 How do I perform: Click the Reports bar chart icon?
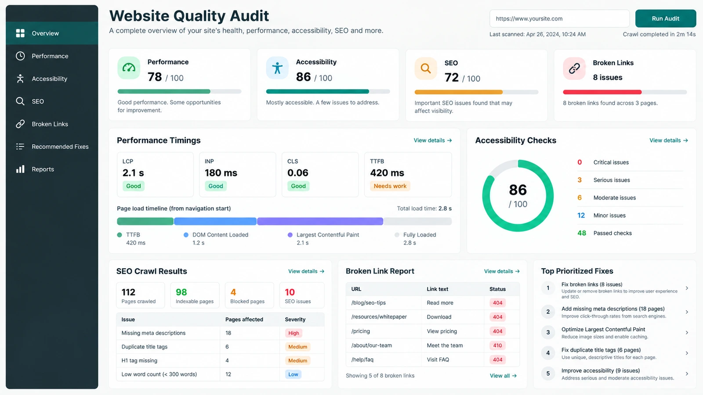point(20,169)
